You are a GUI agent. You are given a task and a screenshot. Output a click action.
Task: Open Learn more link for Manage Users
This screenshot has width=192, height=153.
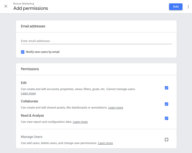pos(105,143)
